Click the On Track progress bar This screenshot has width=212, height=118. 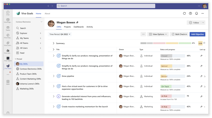point(173,86)
